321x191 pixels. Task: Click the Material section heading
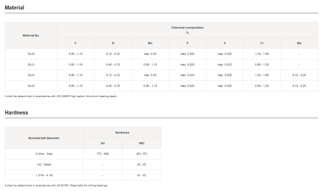pos(14,8)
